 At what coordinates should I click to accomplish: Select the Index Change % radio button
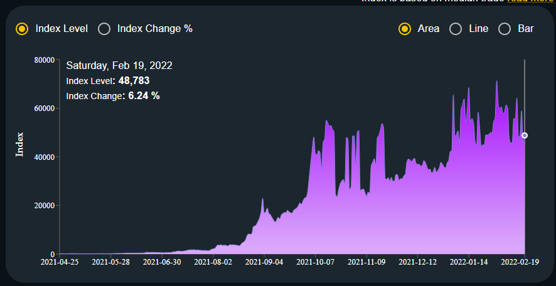104,29
